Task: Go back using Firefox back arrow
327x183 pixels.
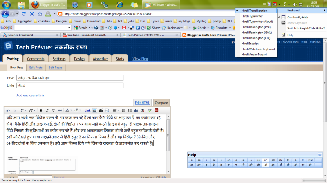Action: [5, 14]
